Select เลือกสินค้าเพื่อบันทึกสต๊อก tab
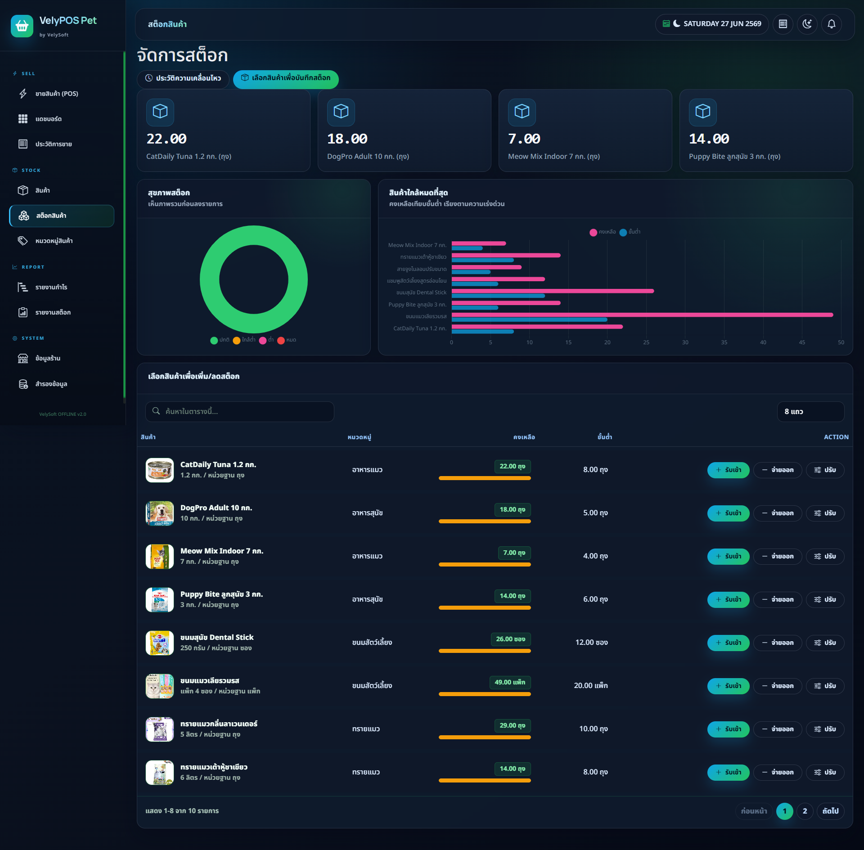Viewport: 864px width, 850px height. pyautogui.click(x=286, y=78)
